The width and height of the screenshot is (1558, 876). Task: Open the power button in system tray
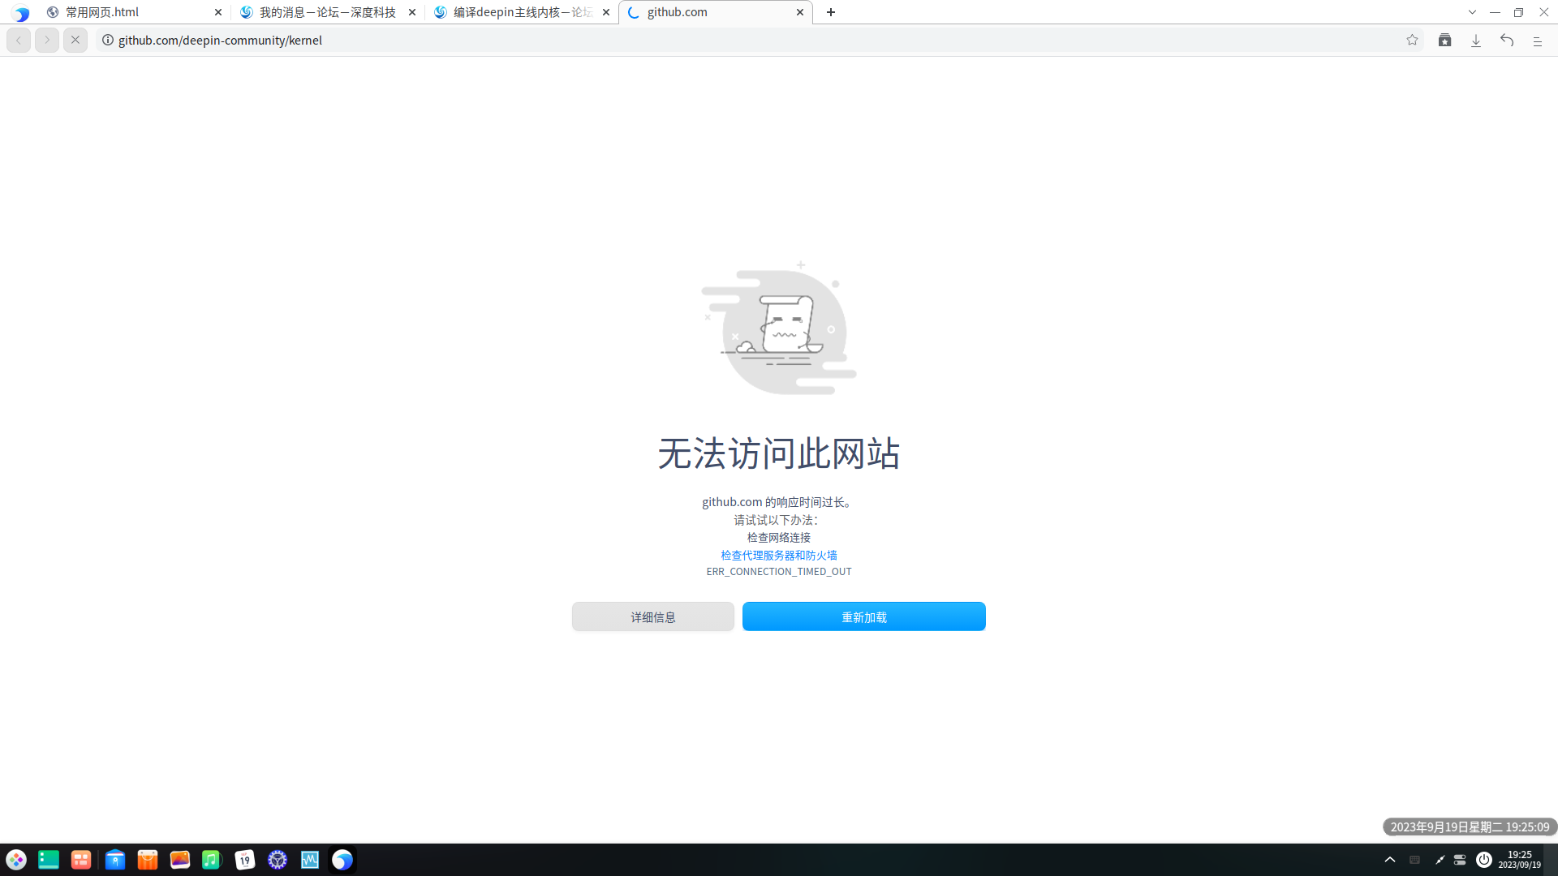coord(1484,860)
